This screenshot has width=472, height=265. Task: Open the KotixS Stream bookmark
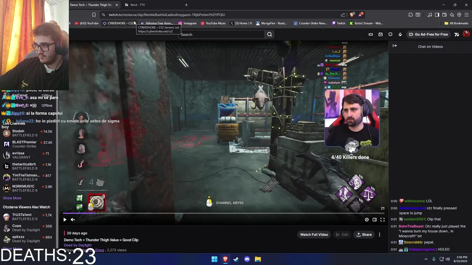[x=366, y=23]
